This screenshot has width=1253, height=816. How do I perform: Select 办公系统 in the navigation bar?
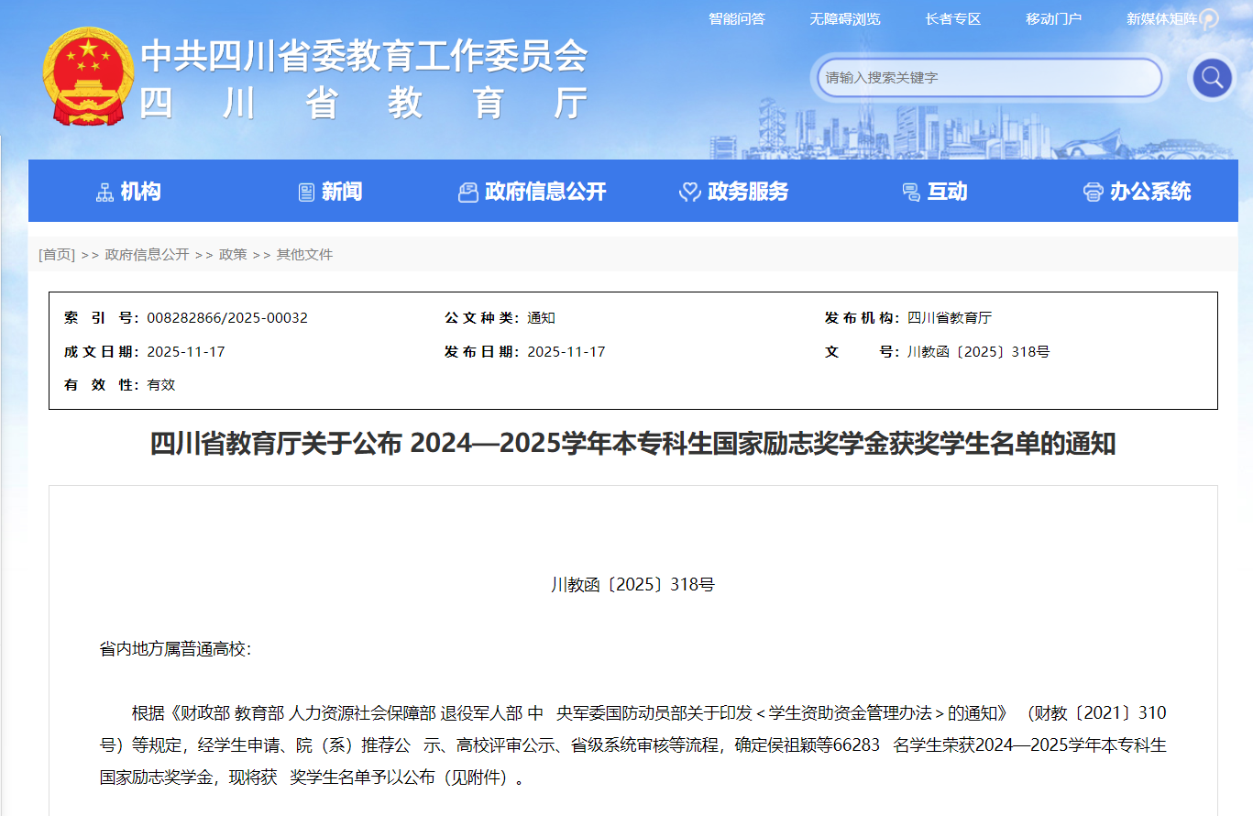coord(1150,192)
